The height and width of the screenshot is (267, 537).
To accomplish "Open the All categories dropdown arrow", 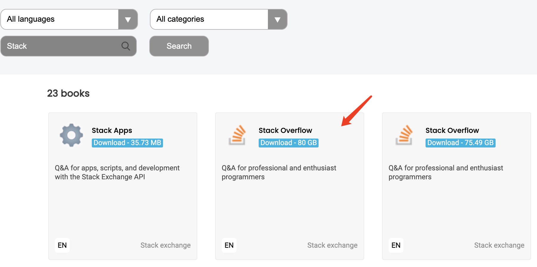I will point(277,19).
